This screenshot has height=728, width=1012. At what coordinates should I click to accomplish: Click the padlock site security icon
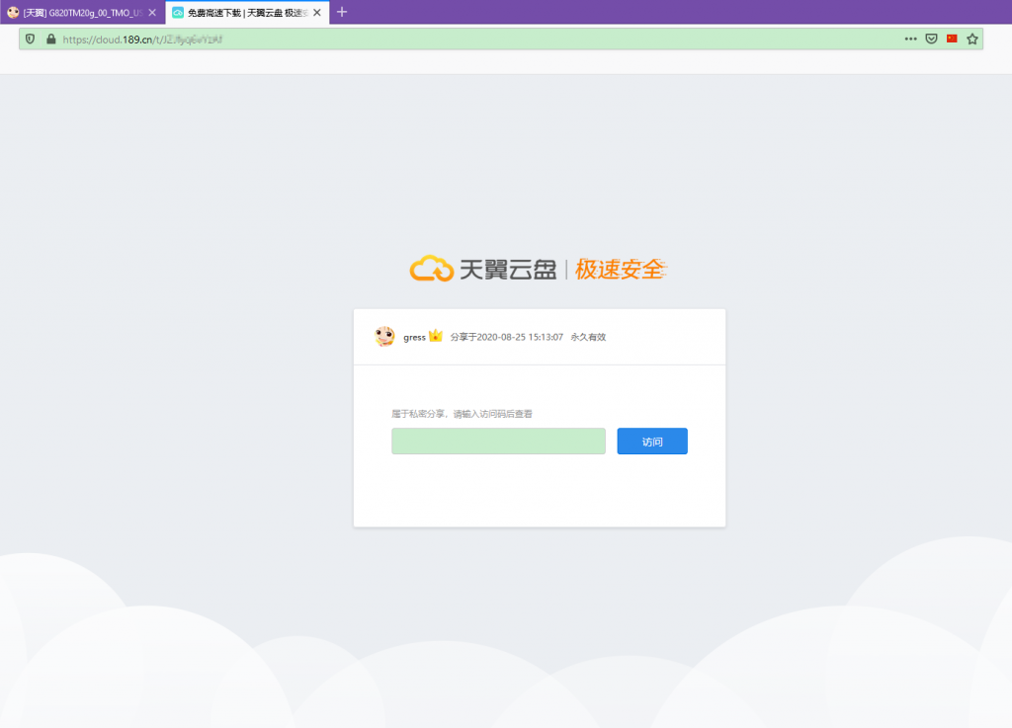(51, 40)
